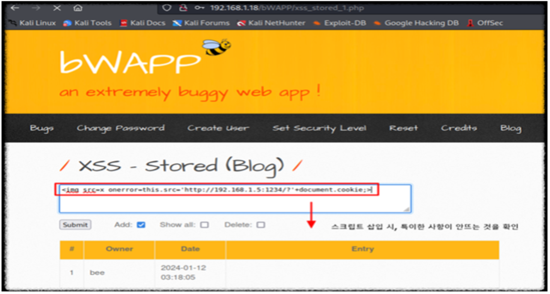Click the shield tracking protection icon
This screenshot has width=550, height=294.
(x=167, y=8)
